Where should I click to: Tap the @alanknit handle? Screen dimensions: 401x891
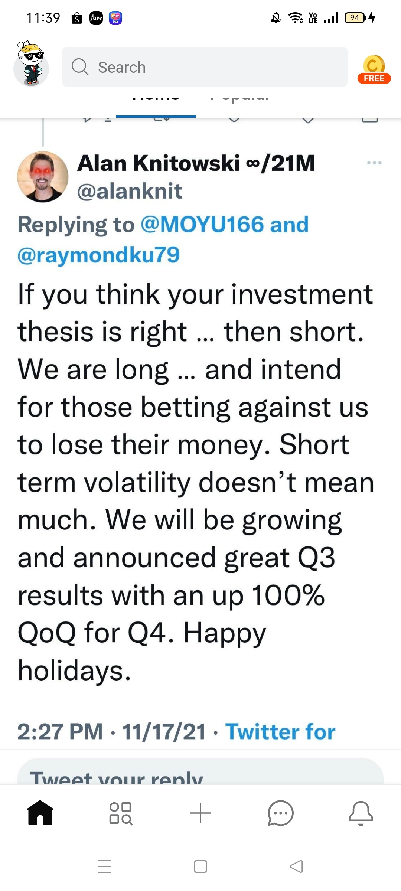point(130,191)
